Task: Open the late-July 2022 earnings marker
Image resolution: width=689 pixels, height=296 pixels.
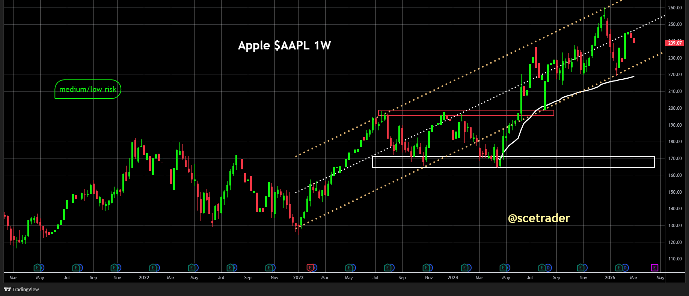Action: 231,268
